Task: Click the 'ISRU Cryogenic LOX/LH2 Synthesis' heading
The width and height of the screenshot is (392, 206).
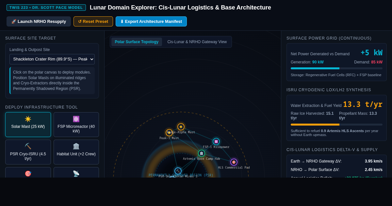Action: click(329, 90)
